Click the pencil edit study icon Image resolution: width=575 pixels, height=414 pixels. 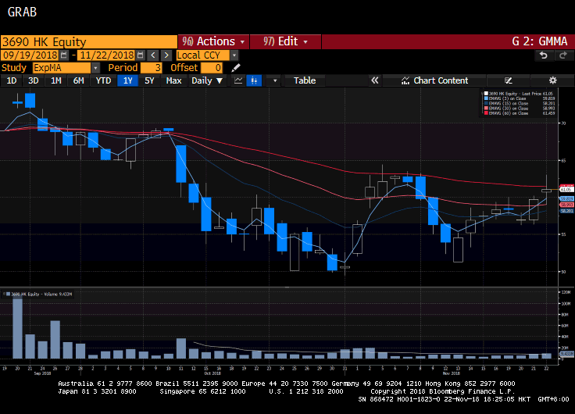[x=236, y=68]
